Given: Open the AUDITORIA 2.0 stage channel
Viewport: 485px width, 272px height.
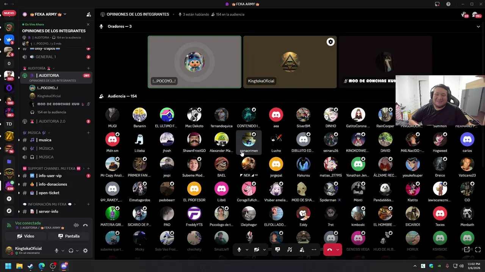Looking at the screenshot, I should pos(56,121).
